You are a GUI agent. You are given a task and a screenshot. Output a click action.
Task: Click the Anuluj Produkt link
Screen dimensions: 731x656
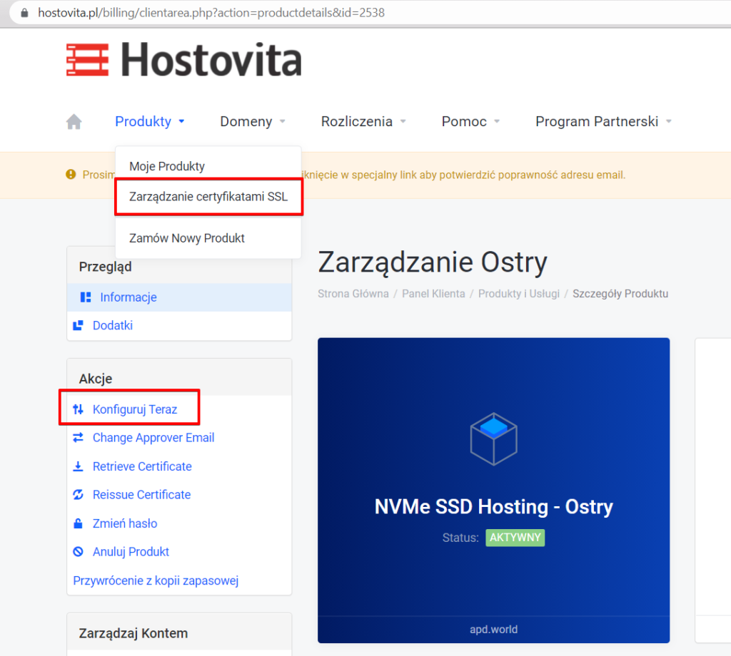(x=131, y=552)
